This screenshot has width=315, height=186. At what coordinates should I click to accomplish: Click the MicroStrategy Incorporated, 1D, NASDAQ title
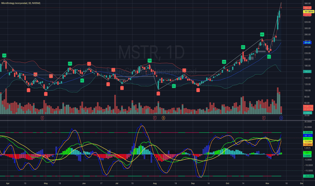[21, 3]
